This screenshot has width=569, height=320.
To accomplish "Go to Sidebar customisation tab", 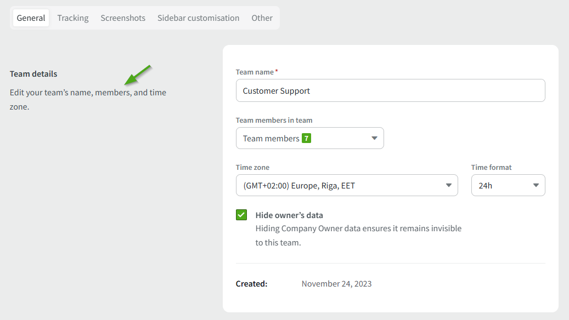I will coord(198,18).
